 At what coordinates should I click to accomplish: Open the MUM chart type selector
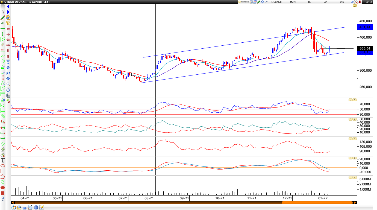click(293, 2)
